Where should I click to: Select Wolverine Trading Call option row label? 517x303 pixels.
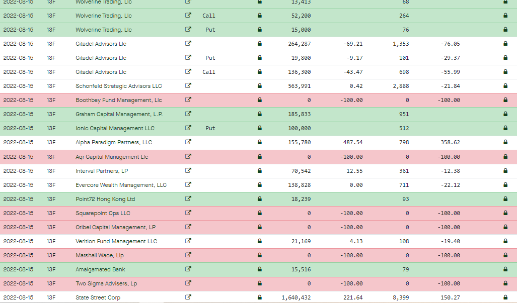tap(209, 16)
